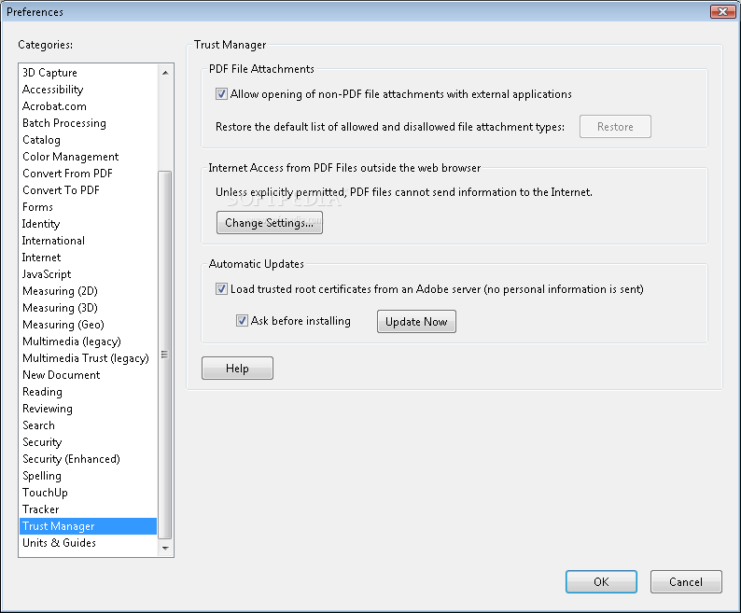741x613 pixels.
Task: Select Acrobat.com category
Action: click(88, 106)
